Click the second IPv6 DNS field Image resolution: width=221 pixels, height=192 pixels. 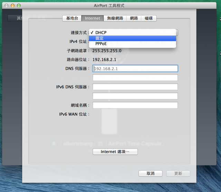pyautogui.click(x=135, y=96)
